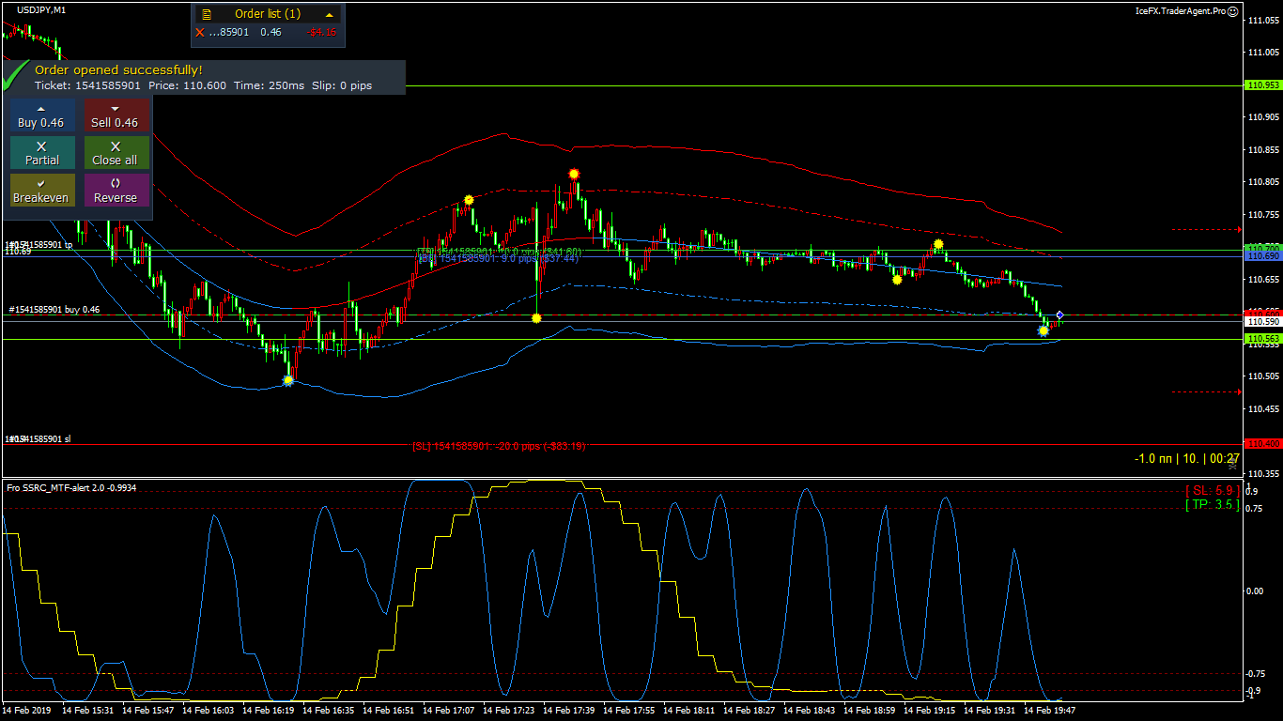Click the [ SL: 5.9 ] indicator label
Viewport: 1283px width, 721px height.
(x=1212, y=490)
